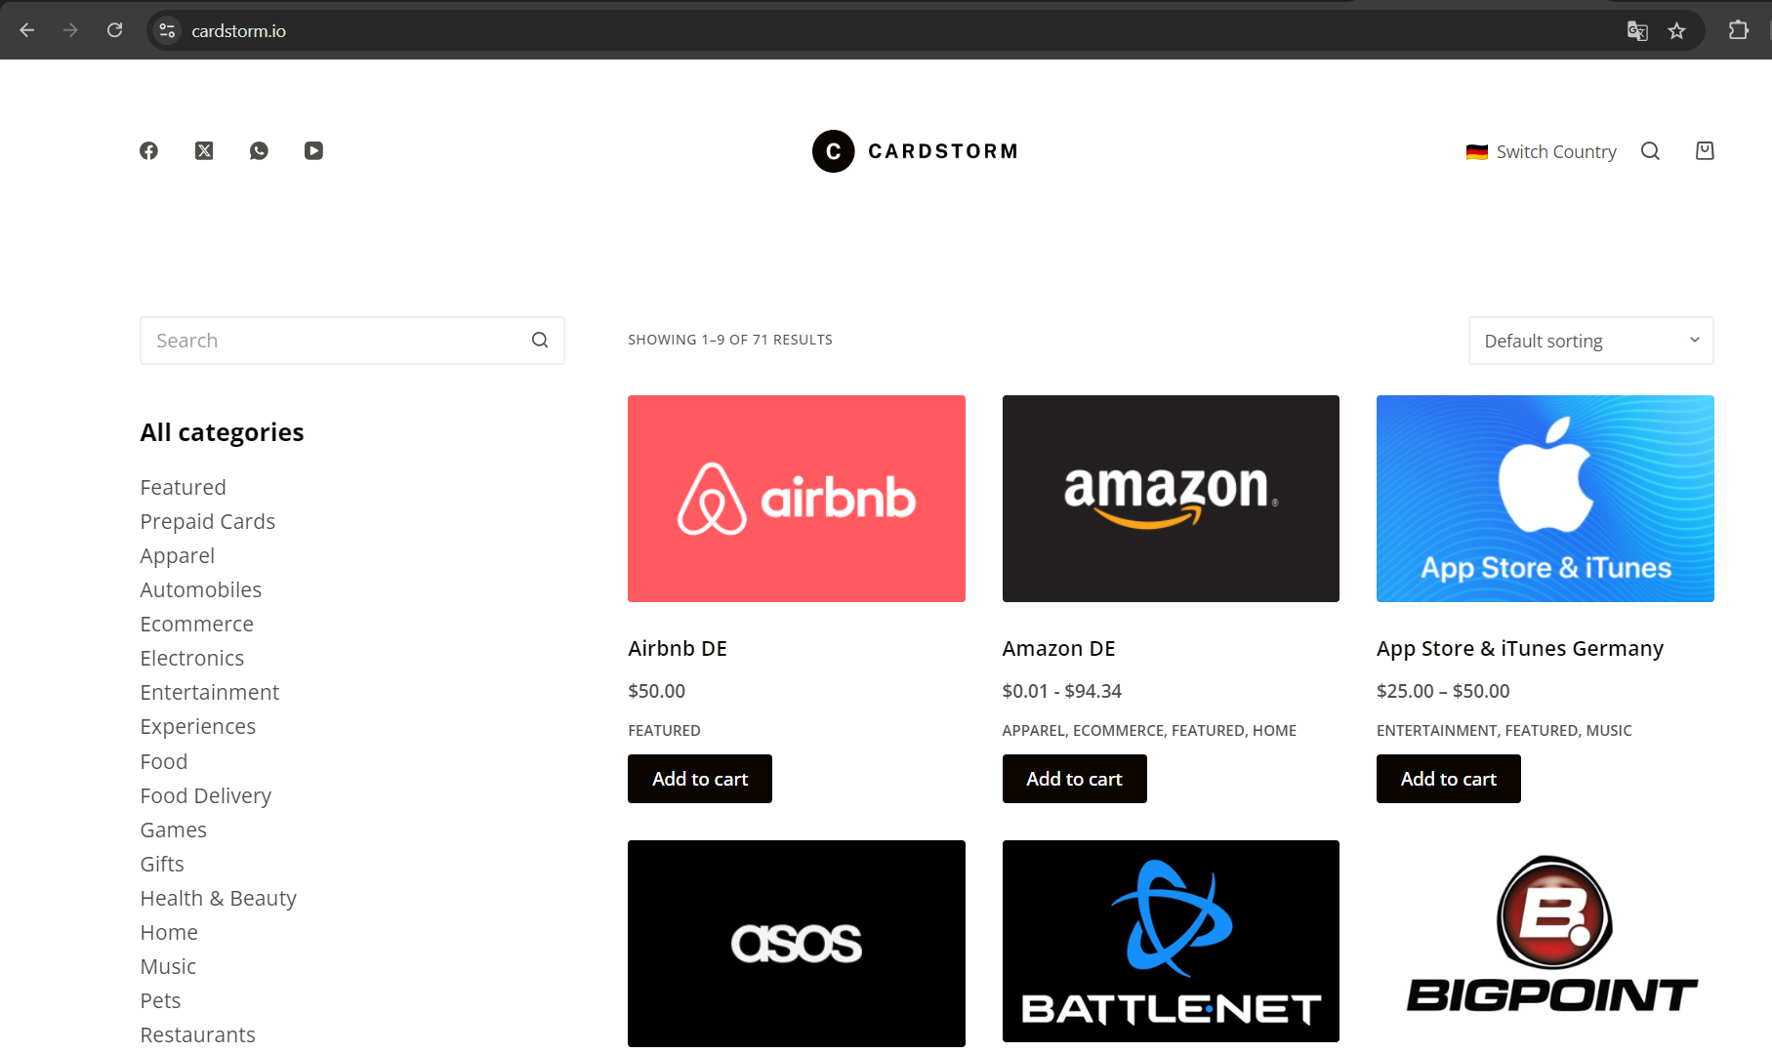Viewport: 1772px width, 1053px height.
Task: Open the Music category
Action: [168, 966]
